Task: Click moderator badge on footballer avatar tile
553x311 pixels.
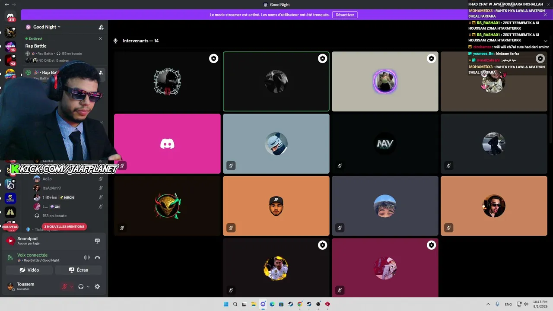Action: pos(322,245)
